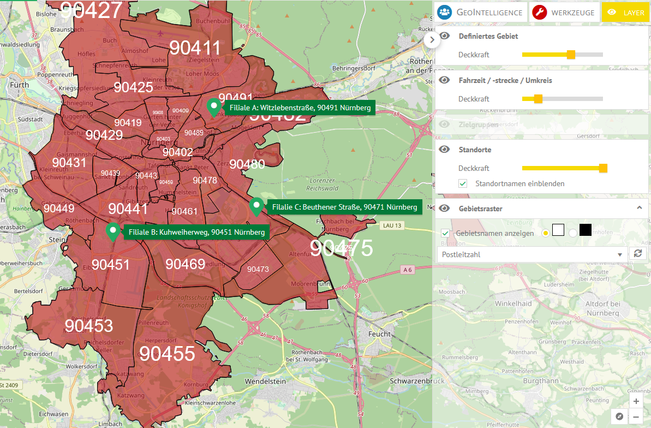Select the white label color radio button
Screen dimensions: 651x428
[546, 233]
